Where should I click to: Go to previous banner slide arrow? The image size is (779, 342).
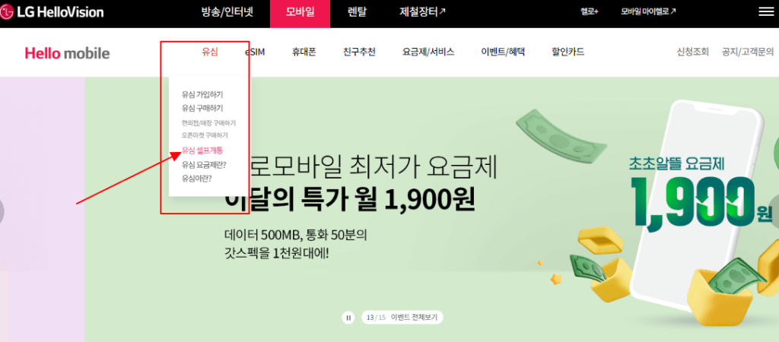(2, 211)
